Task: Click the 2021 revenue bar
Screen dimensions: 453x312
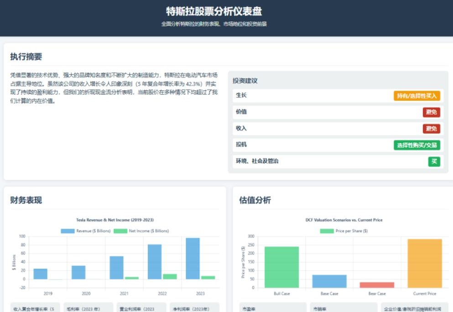Action: (x=116, y=267)
